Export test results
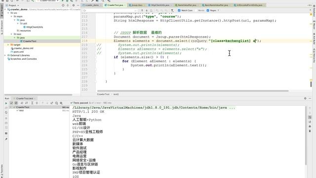Image resolution: width=316 pixels, height=178 pixels. (51, 103)
